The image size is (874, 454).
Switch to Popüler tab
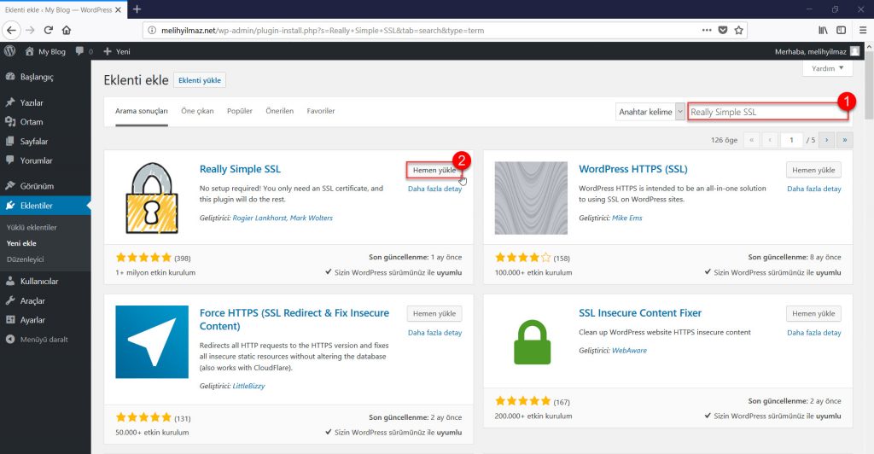click(x=240, y=111)
